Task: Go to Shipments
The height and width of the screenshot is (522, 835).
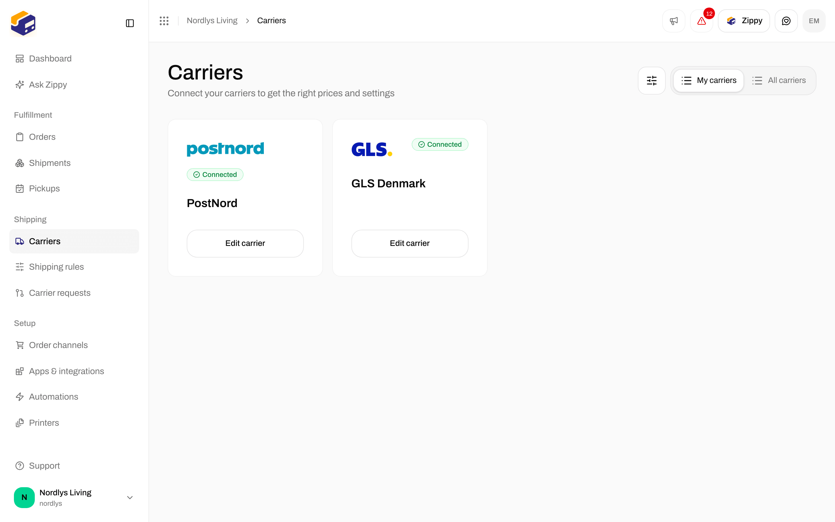Action: pos(74,163)
